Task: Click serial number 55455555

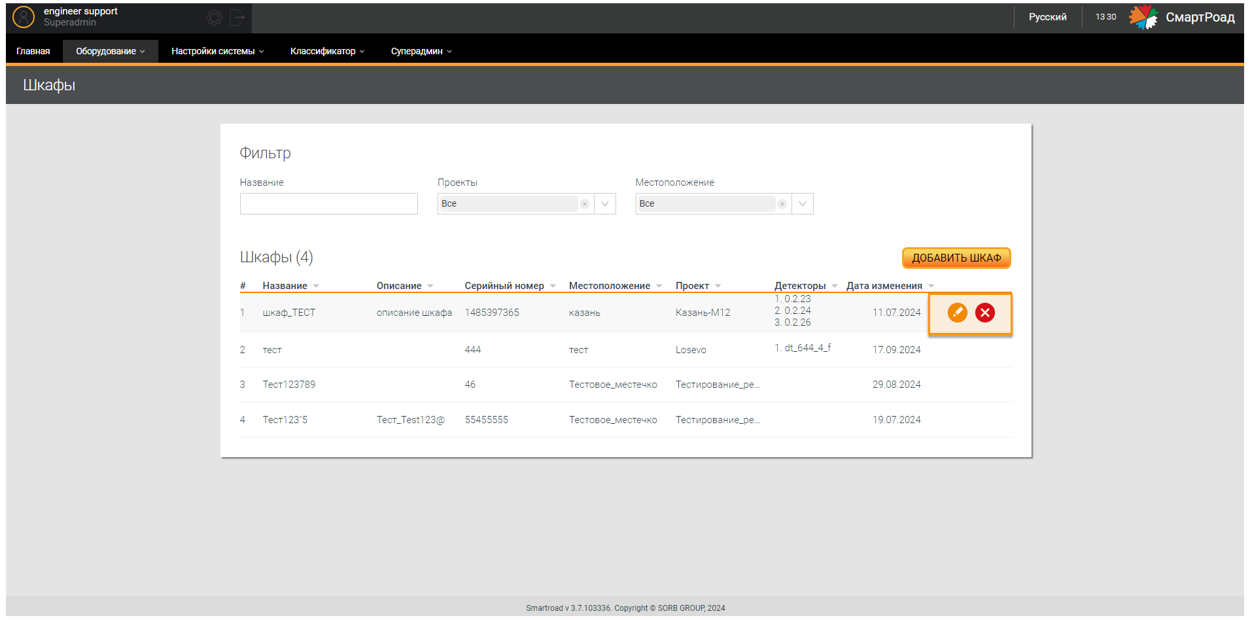Action: pyautogui.click(x=487, y=420)
